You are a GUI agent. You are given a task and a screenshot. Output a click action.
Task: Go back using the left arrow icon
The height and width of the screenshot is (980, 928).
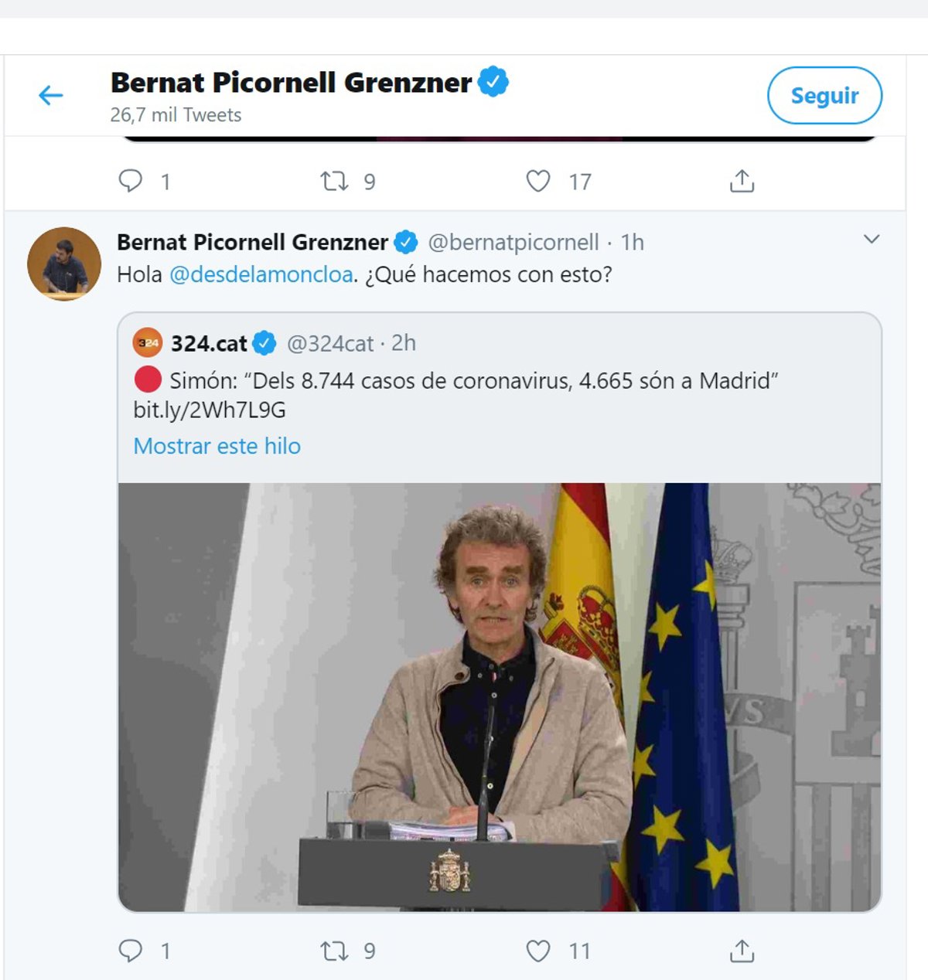(x=51, y=95)
